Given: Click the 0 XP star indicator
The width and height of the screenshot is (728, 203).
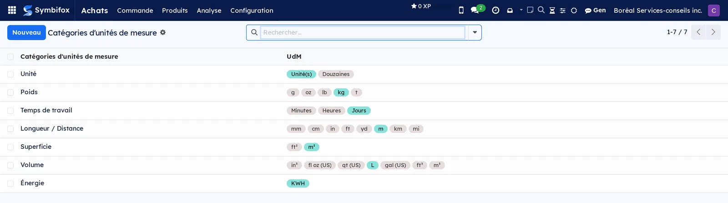Looking at the screenshot, I should (421, 6).
